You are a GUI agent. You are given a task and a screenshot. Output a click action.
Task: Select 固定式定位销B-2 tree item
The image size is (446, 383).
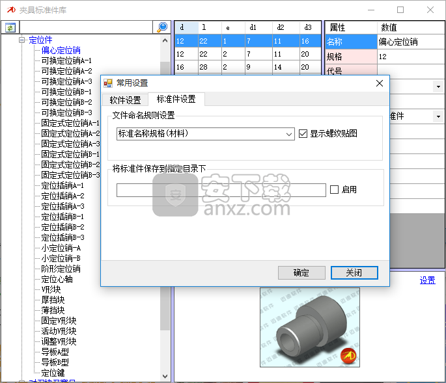(x=70, y=165)
